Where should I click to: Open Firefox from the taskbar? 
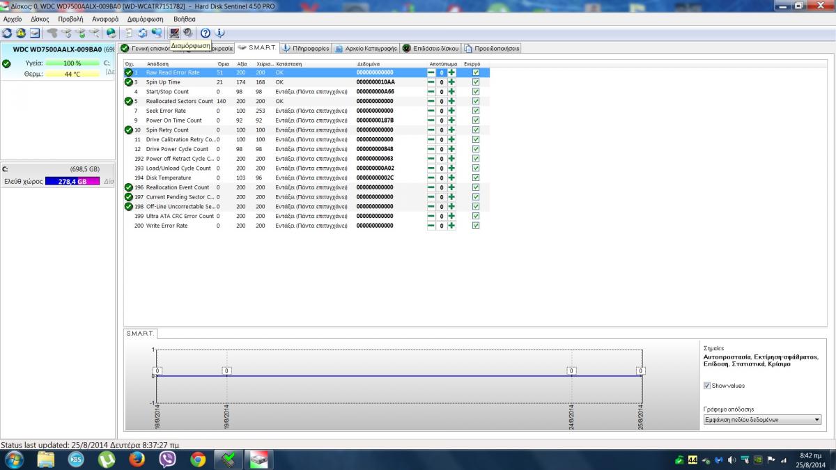pos(137,460)
